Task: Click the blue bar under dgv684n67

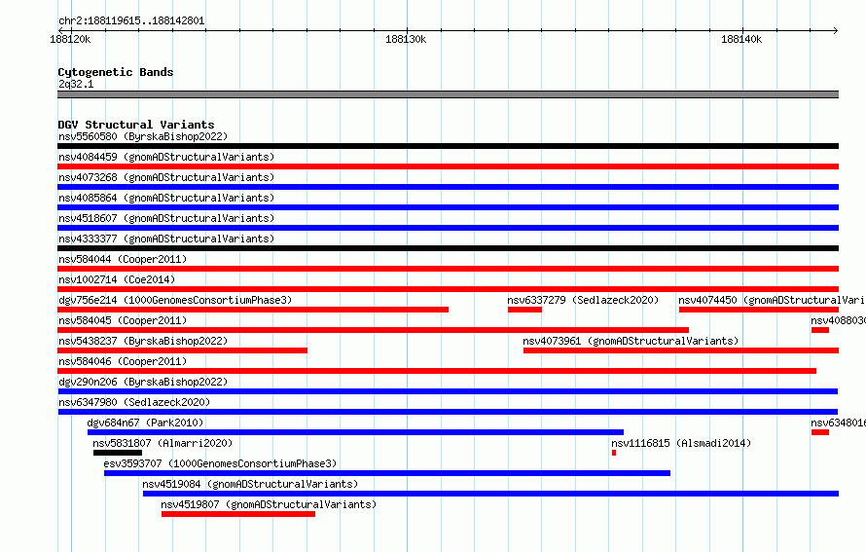Action: tap(356, 432)
